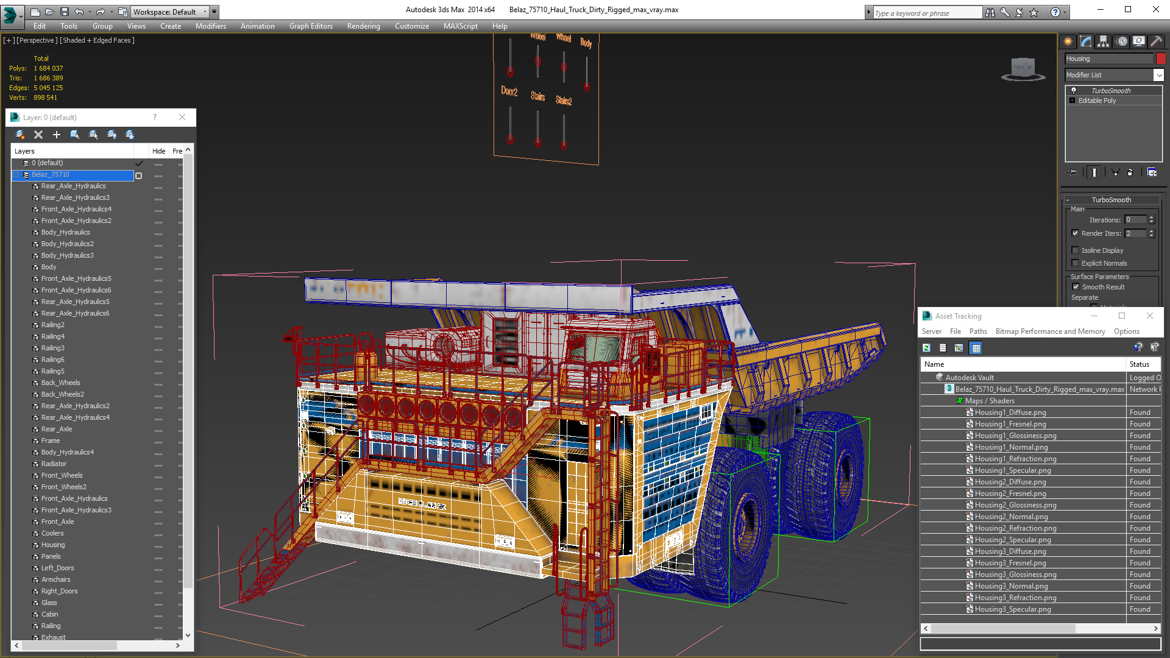Viewport: 1170px width, 658px height.
Task: Open the Rendering menu
Action: pyautogui.click(x=363, y=26)
